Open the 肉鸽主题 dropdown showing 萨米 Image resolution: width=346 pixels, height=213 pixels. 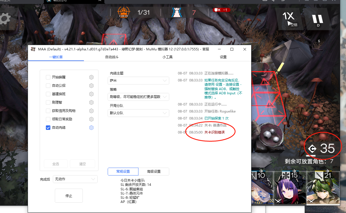[138, 81]
